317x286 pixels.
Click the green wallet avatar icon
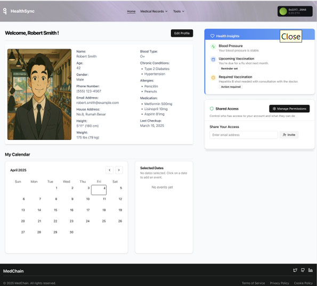(x=283, y=11)
